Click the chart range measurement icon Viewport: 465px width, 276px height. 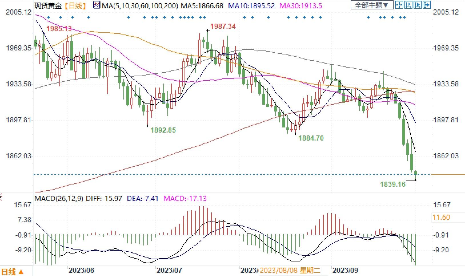click(408, 5)
